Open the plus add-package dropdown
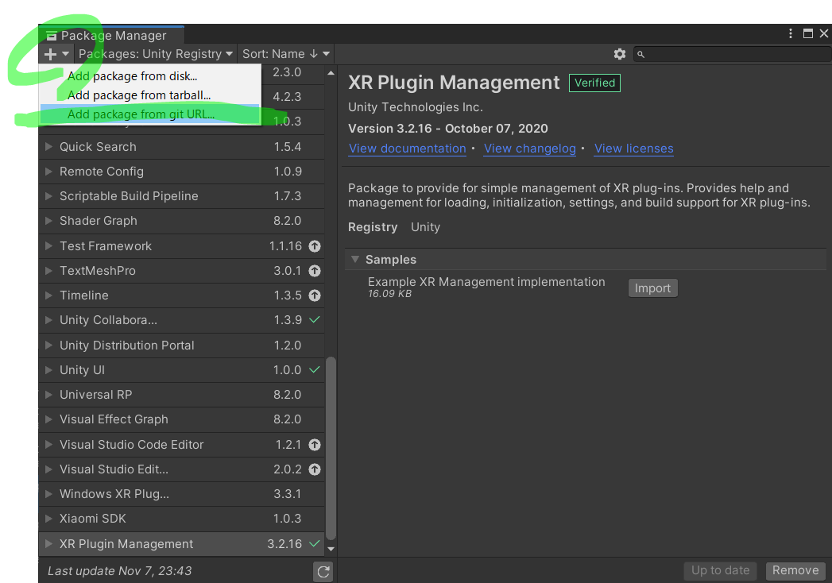The image size is (832, 583). coord(56,53)
